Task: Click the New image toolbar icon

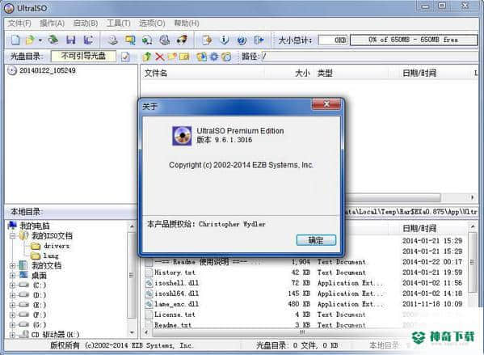Action: pos(15,40)
